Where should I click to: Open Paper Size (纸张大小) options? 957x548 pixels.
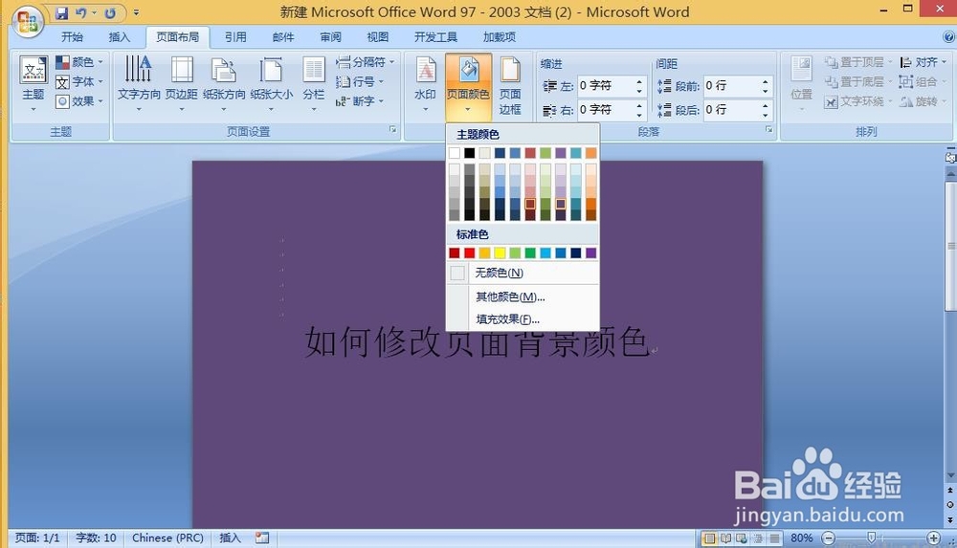pyautogui.click(x=271, y=83)
